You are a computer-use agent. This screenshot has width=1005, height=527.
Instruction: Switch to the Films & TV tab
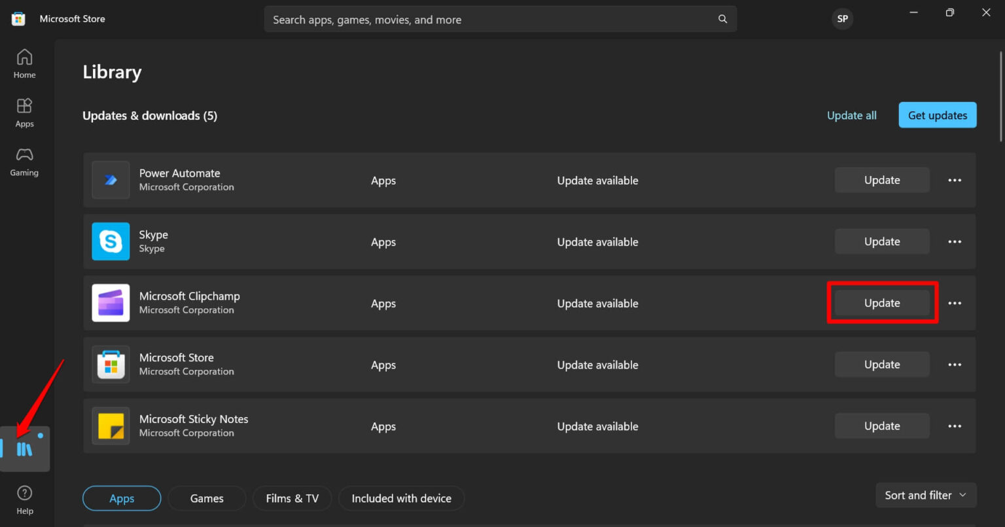(292, 498)
